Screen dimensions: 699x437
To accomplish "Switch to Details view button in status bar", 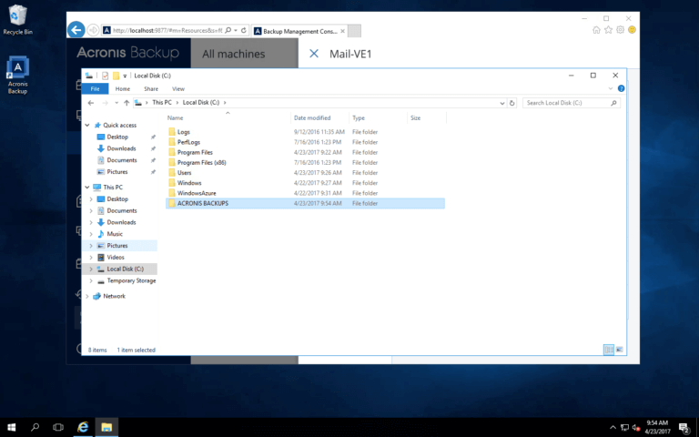I will pos(609,350).
